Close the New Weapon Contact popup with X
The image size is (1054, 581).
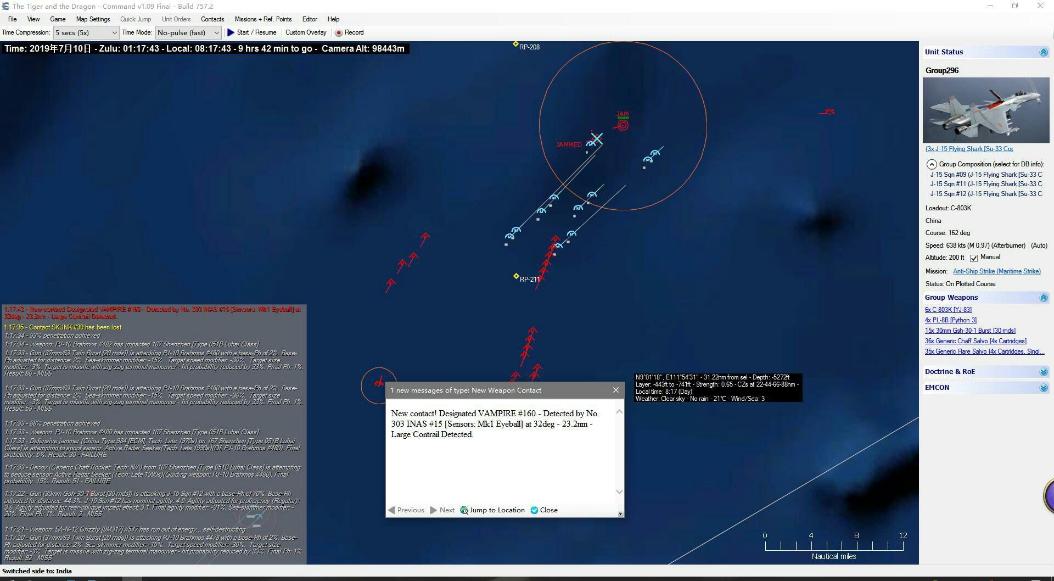[x=616, y=390]
